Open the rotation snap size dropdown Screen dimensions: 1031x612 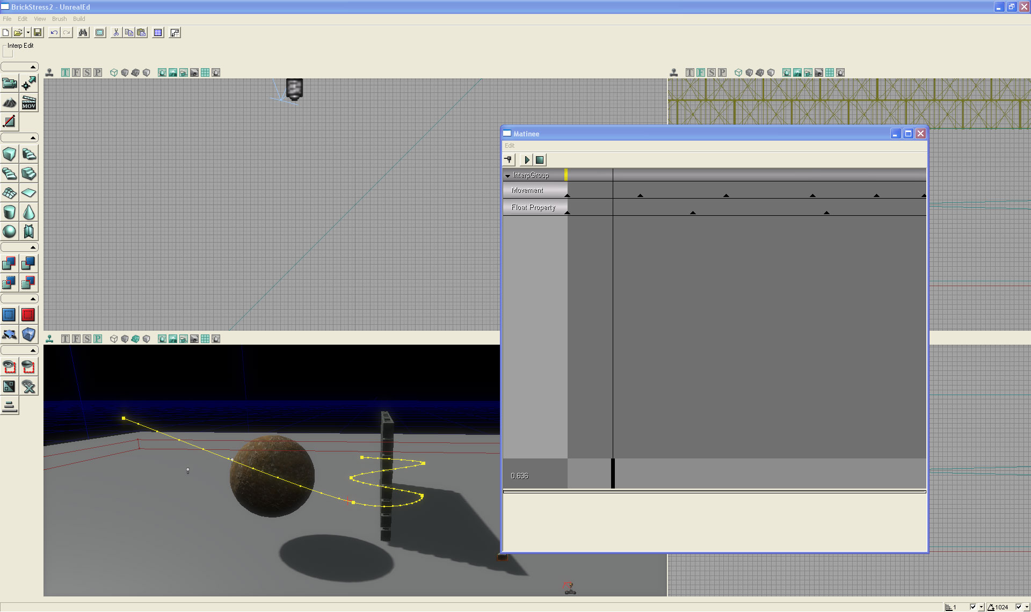coord(1027,607)
